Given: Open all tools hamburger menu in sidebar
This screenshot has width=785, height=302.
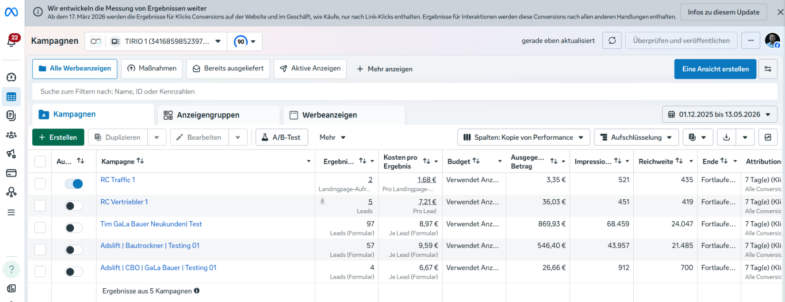Looking at the screenshot, I should click(11, 212).
